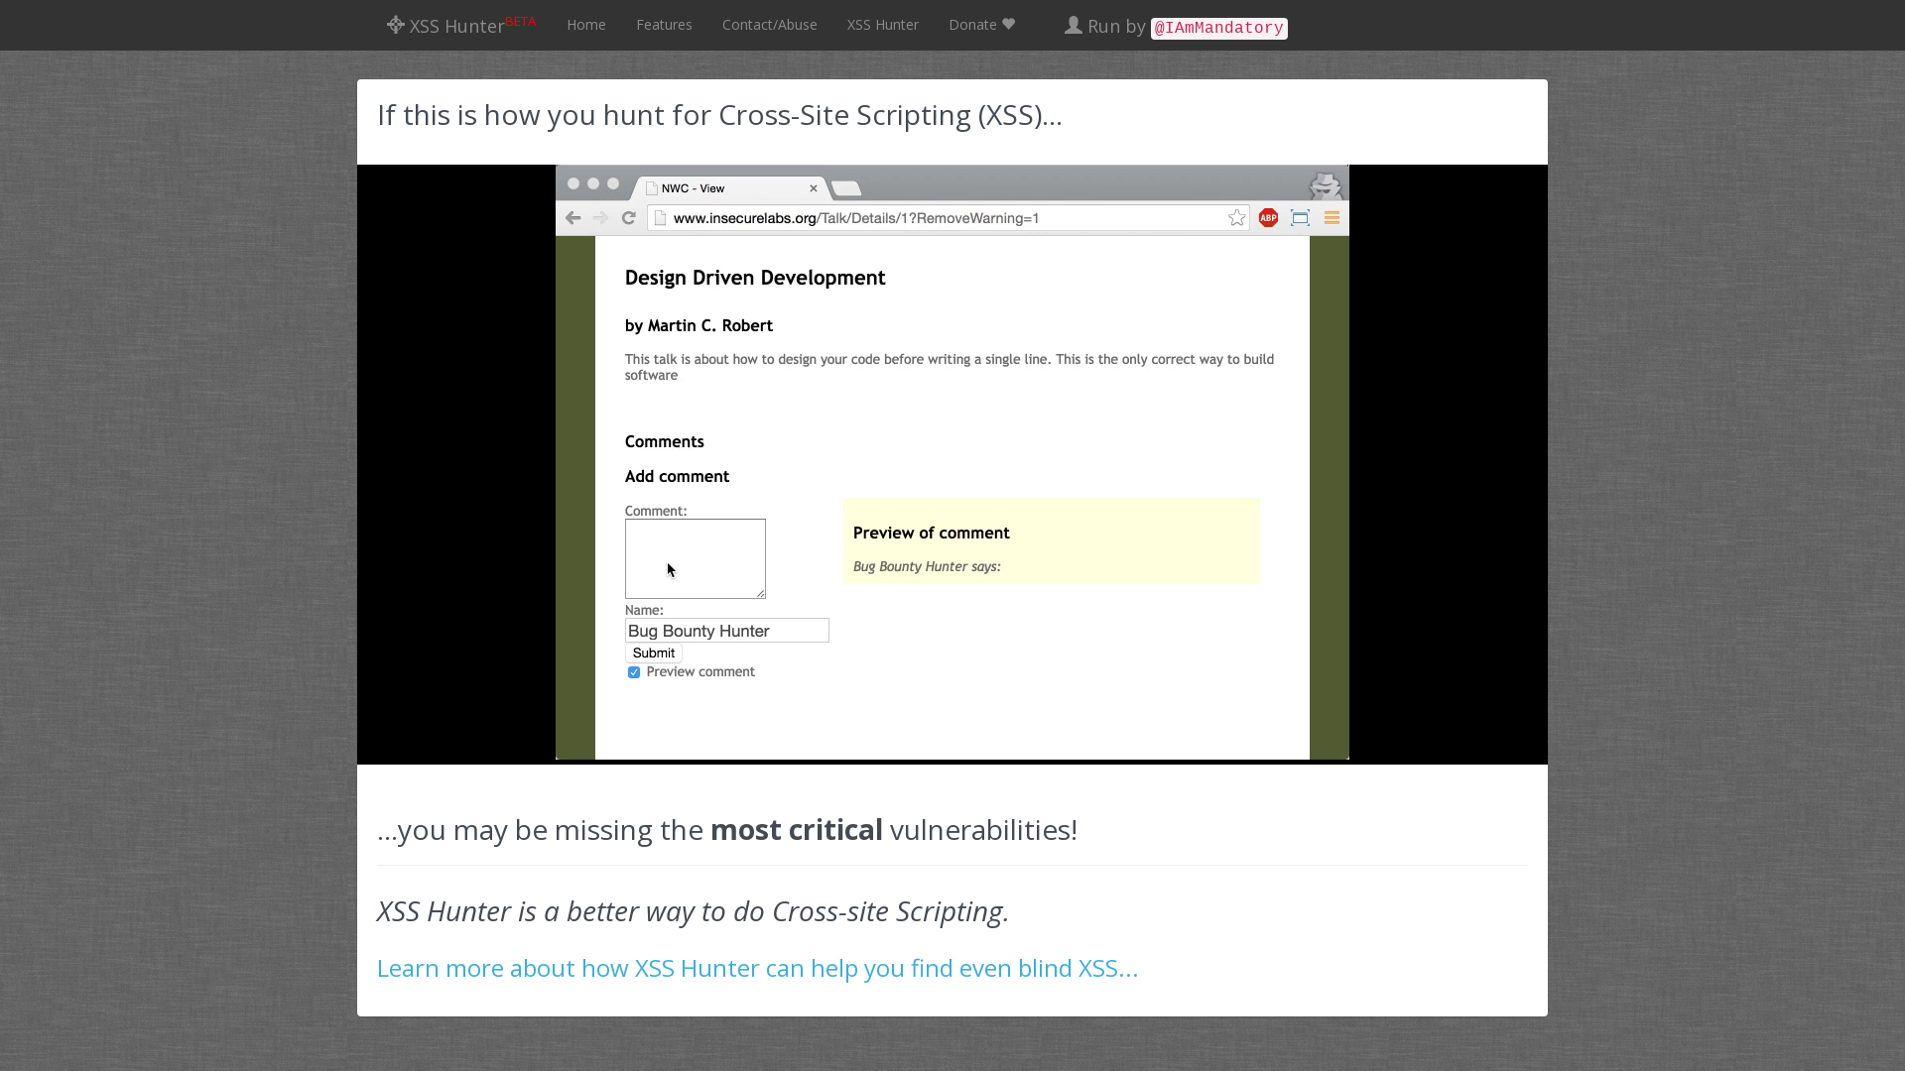Click the by Martin C. Robert text
The width and height of the screenshot is (1905, 1071).
tap(698, 325)
